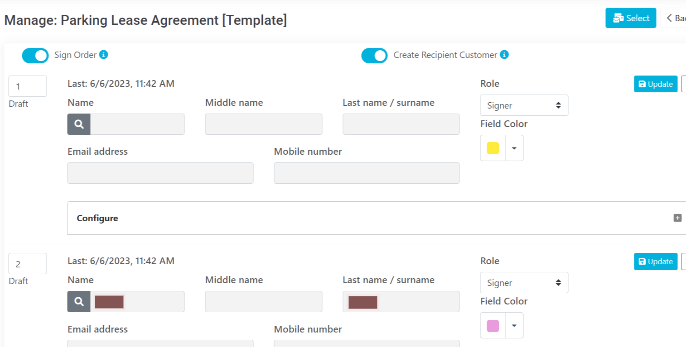Click the pink field color swatch
686x347 pixels.
coord(493,325)
